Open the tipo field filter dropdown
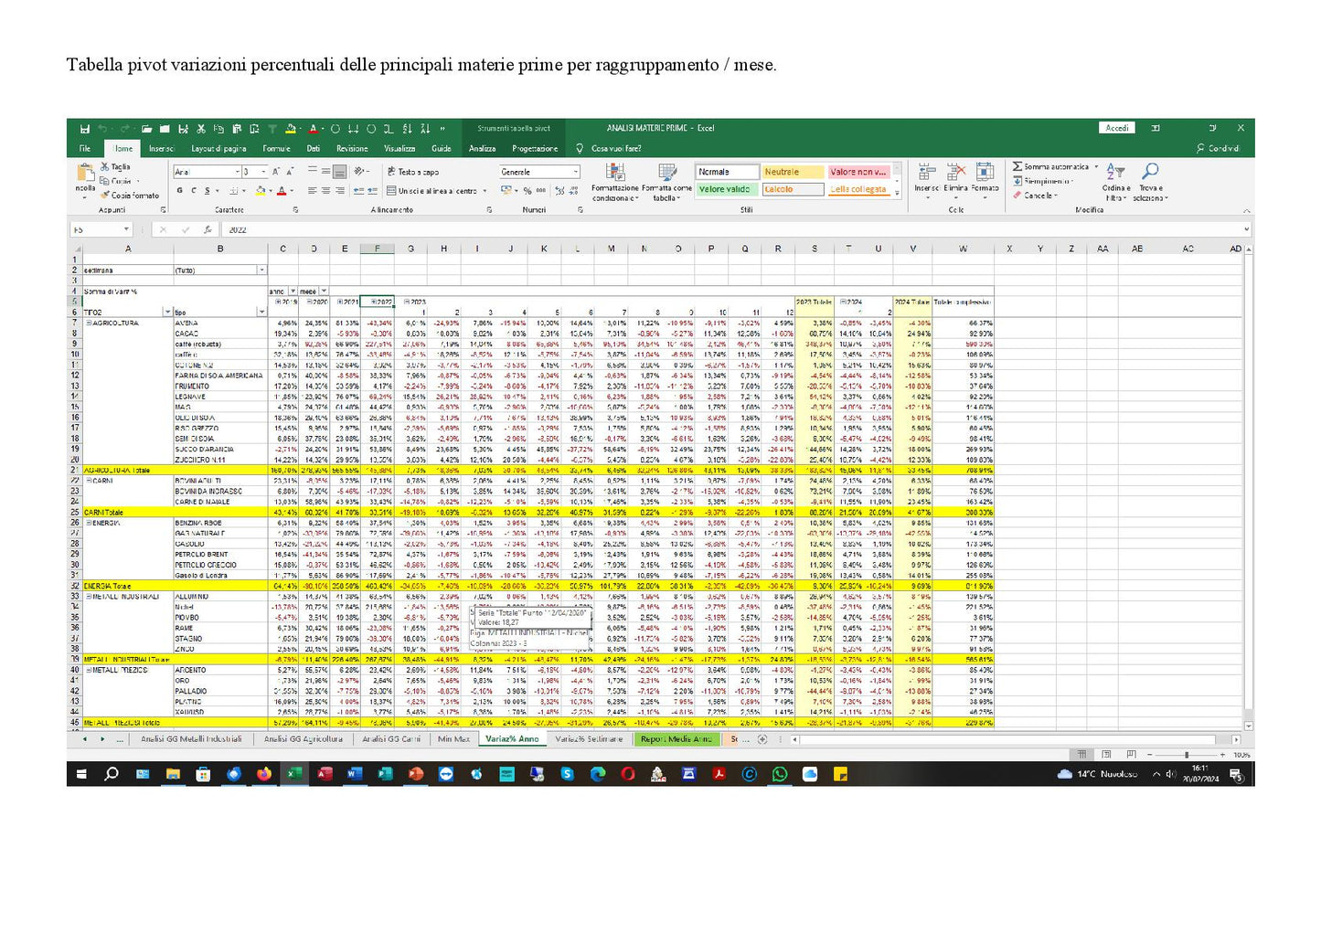 [261, 312]
